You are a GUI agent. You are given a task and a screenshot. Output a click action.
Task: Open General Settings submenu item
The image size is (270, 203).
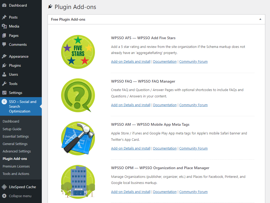coord(15,144)
